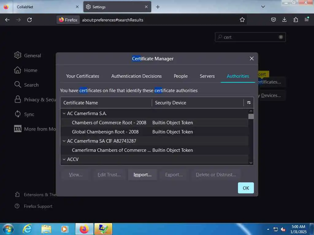Open the Windows Start menu
314x235 pixels.
point(8,229)
